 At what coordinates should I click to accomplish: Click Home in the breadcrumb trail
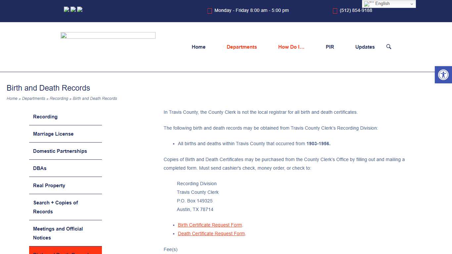point(12,98)
